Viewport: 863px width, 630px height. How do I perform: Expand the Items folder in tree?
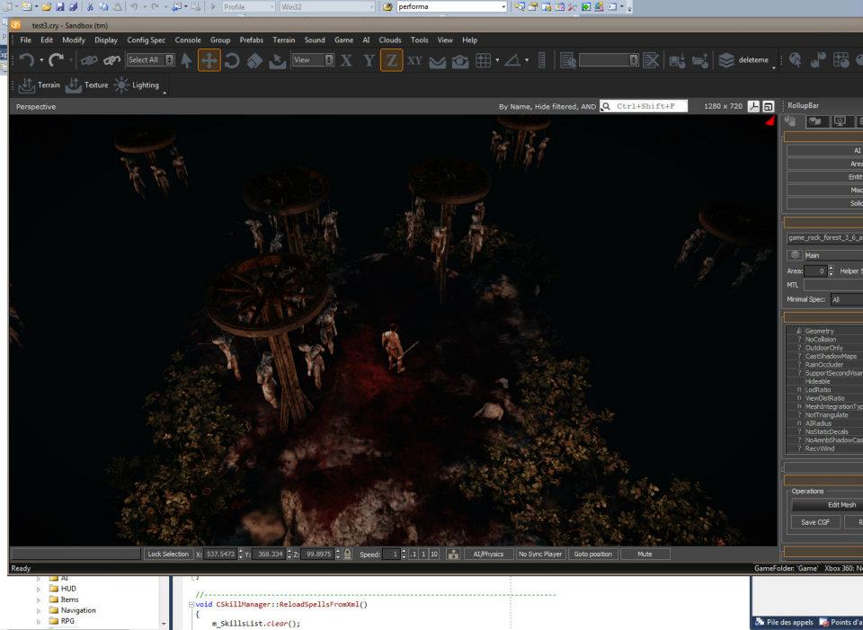(39, 599)
